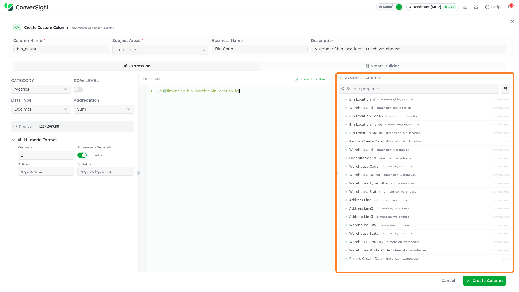Open the column filter settings icon
The image size is (519, 292).
click(x=505, y=89)
